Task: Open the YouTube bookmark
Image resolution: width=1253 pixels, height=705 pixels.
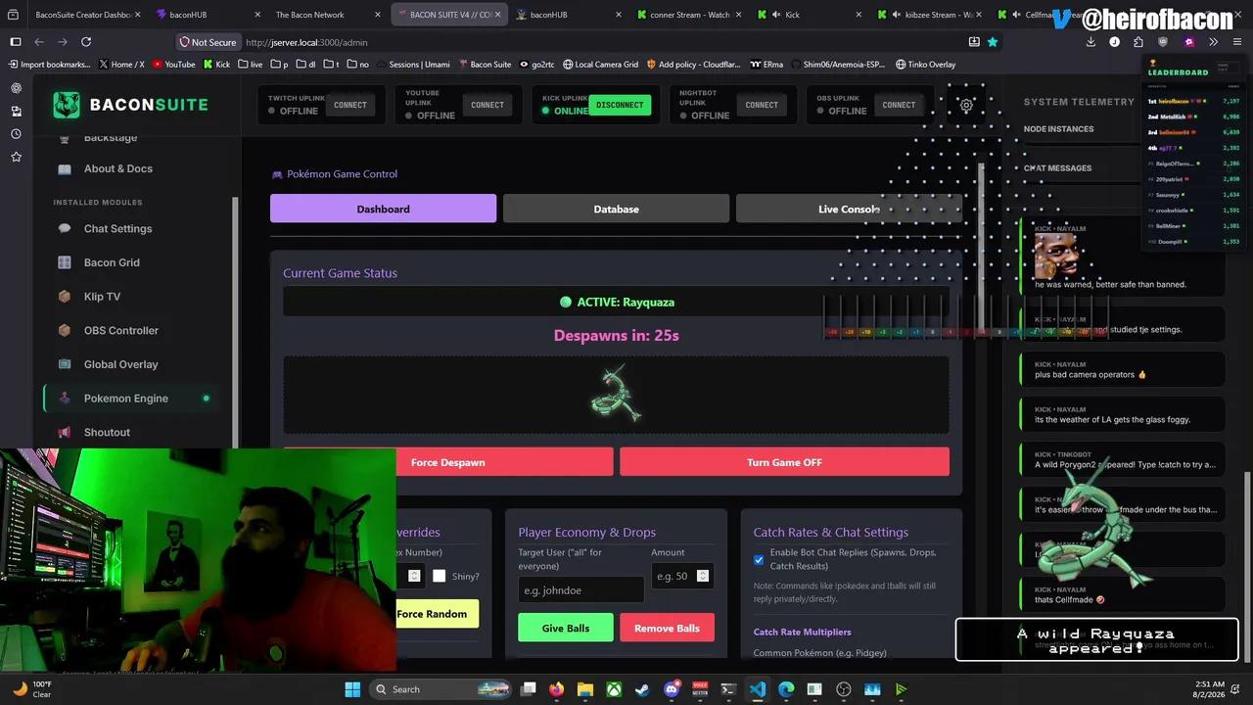Action: (x=173, y=65)
